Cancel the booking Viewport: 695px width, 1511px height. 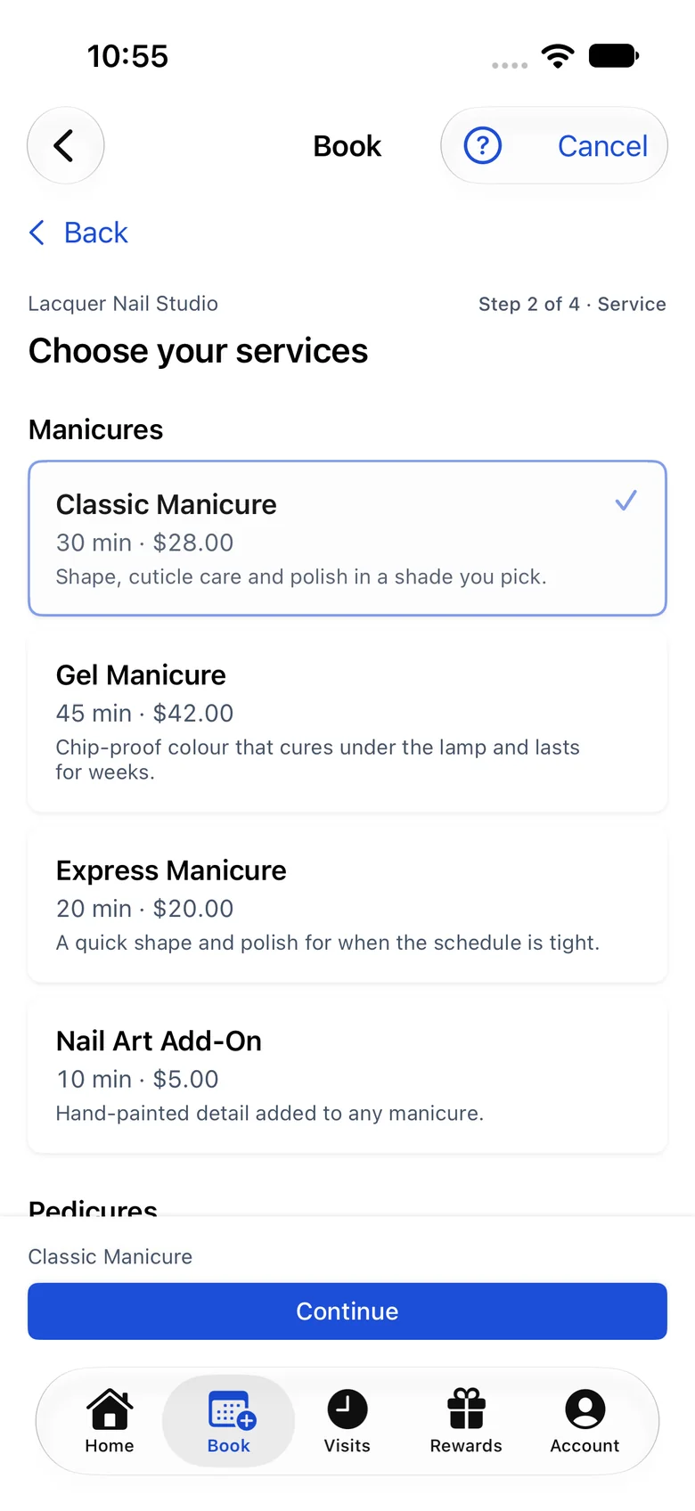pos(602,146)
